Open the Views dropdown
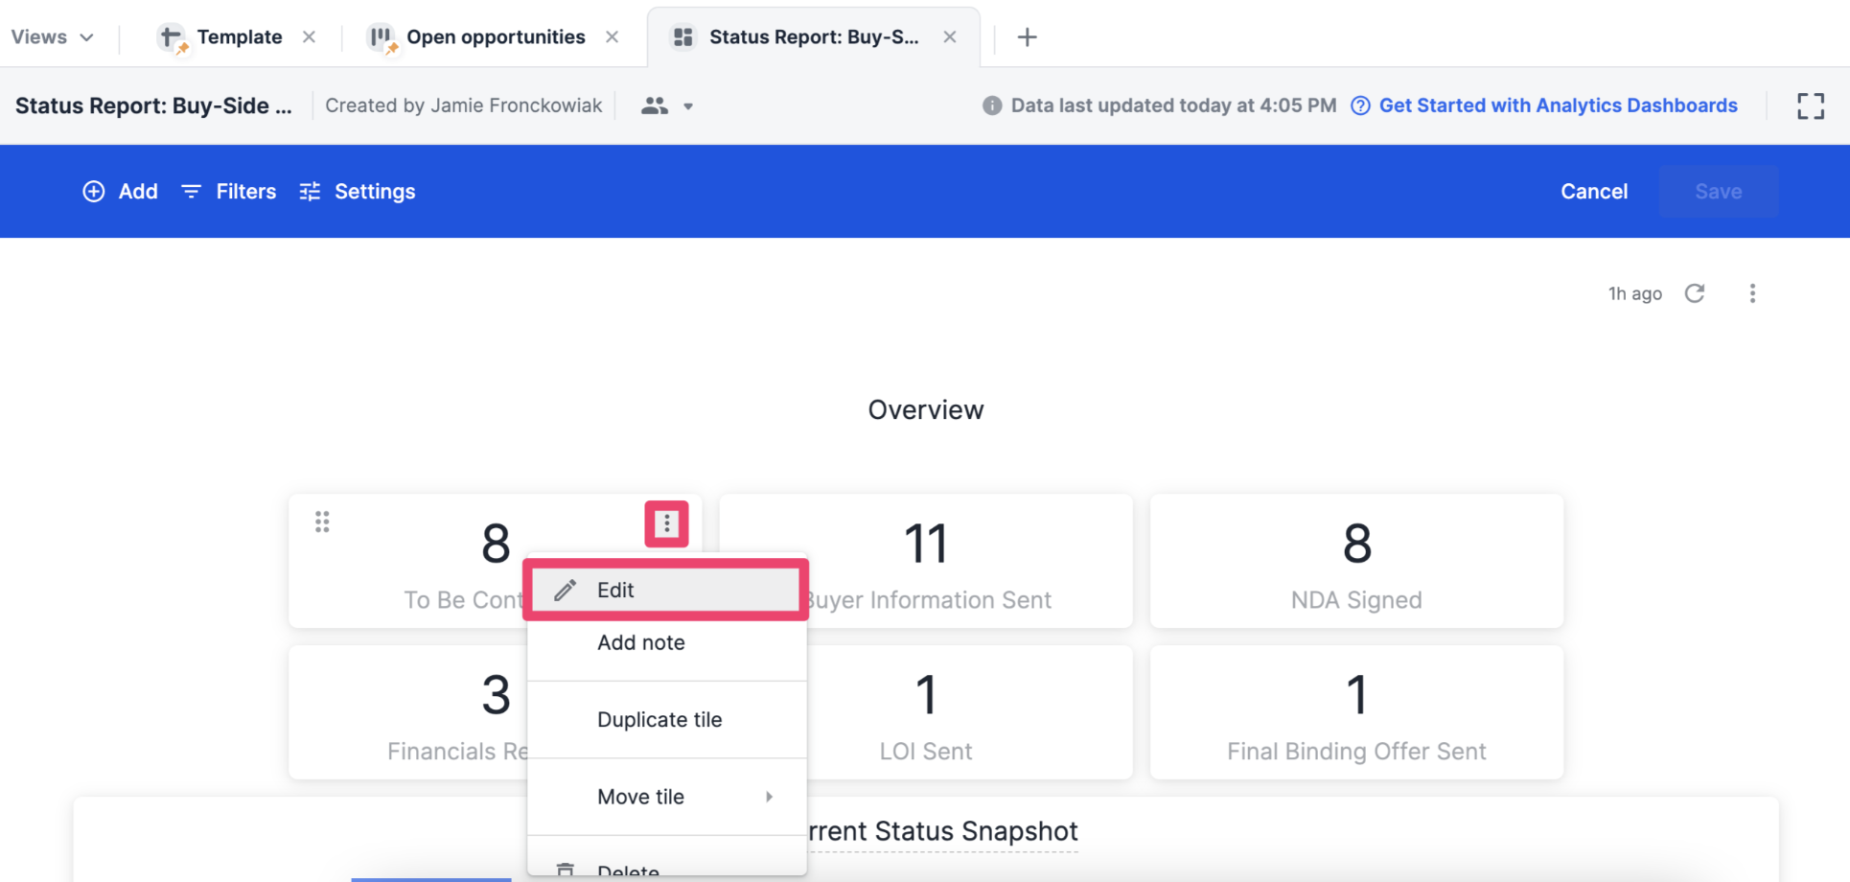 [x=51, y=36]
